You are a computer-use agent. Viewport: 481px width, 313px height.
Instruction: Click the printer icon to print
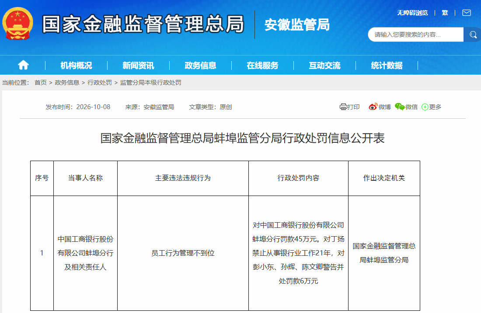tap(343, 107)
